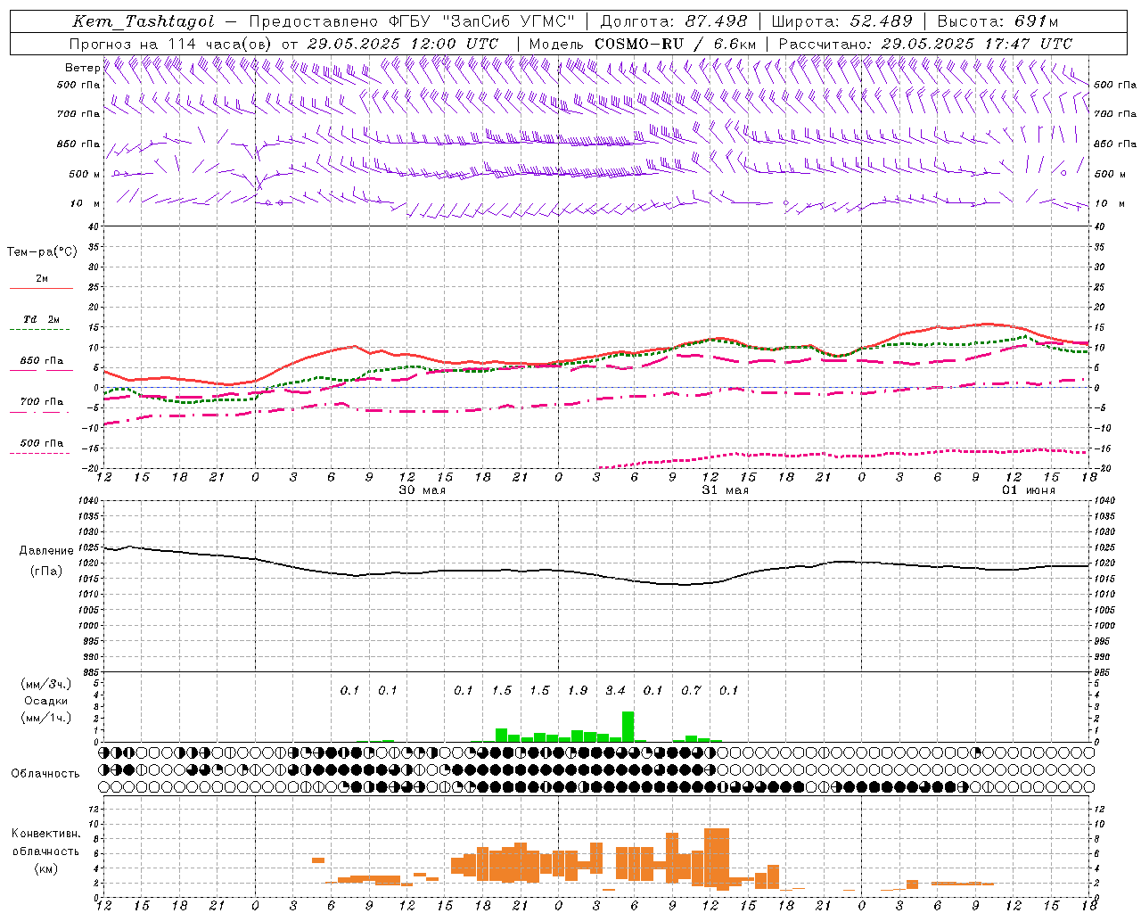Click the 'Давление' pressure label
The width and height of the screenshot is (1141, 913).
tap(46, 551)
